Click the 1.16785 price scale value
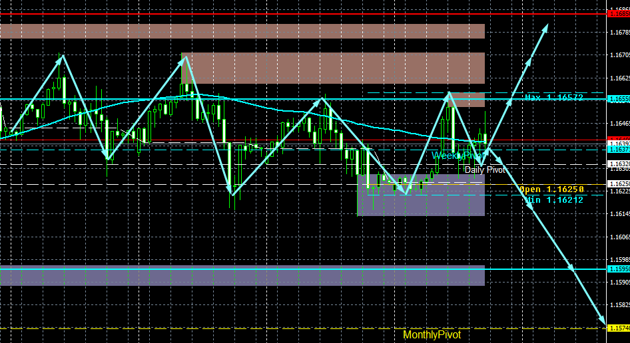This screenshot has height=343, width=630. click(x=619, y=32)
